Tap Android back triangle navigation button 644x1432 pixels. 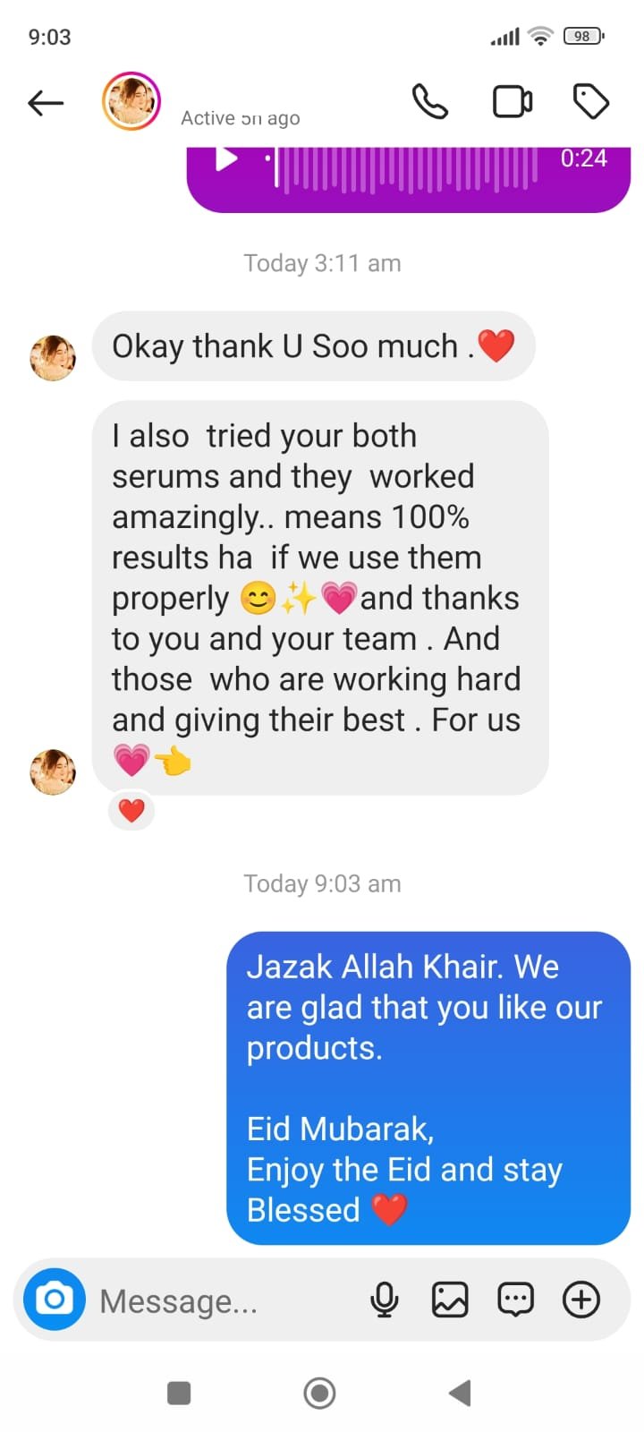point(460,1393)
